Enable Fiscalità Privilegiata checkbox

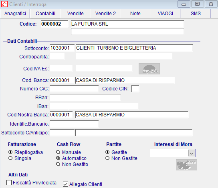(9, 182)
